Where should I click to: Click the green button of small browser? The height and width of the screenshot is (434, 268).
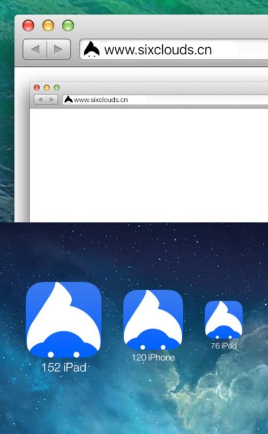pos(57,88)
